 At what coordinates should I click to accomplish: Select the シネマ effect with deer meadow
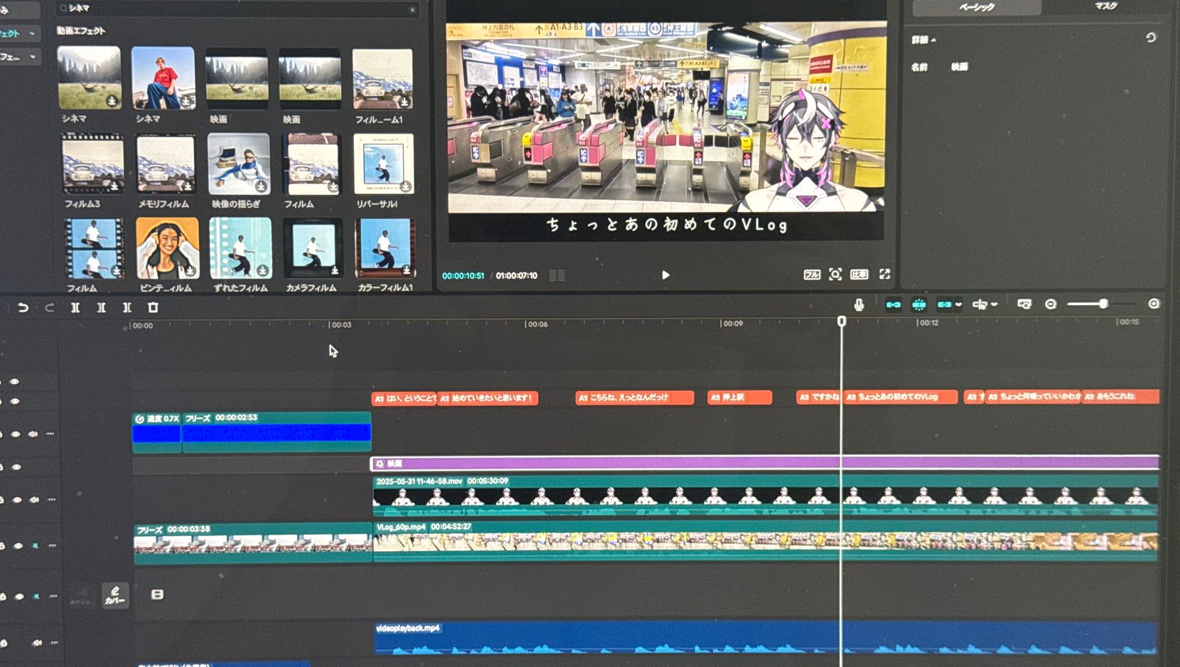pyautogui.click(x=89, y=78)
